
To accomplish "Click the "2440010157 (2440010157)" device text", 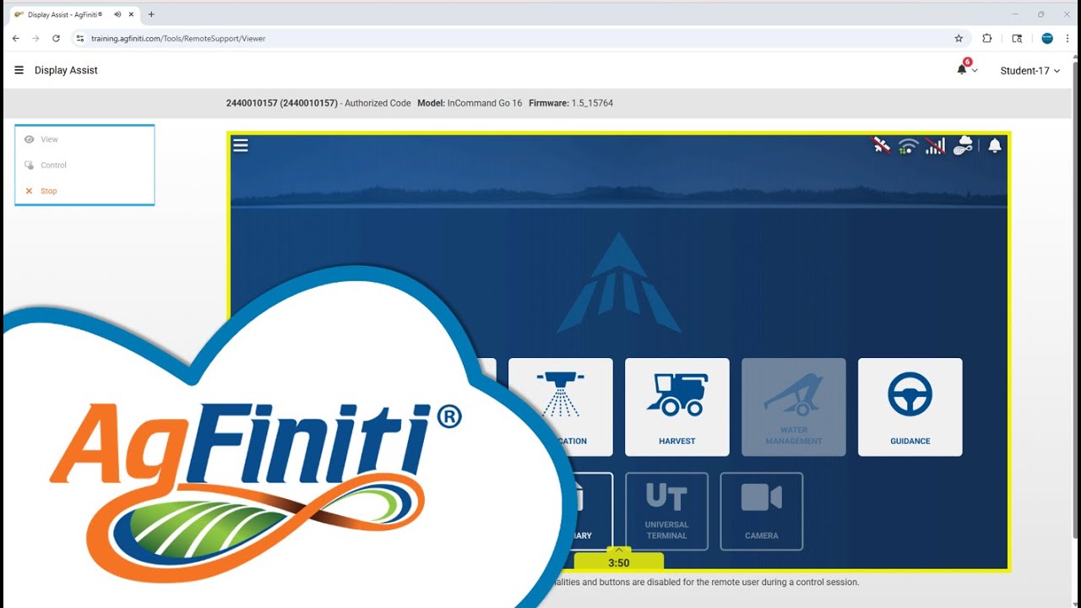I will [282, 103].
